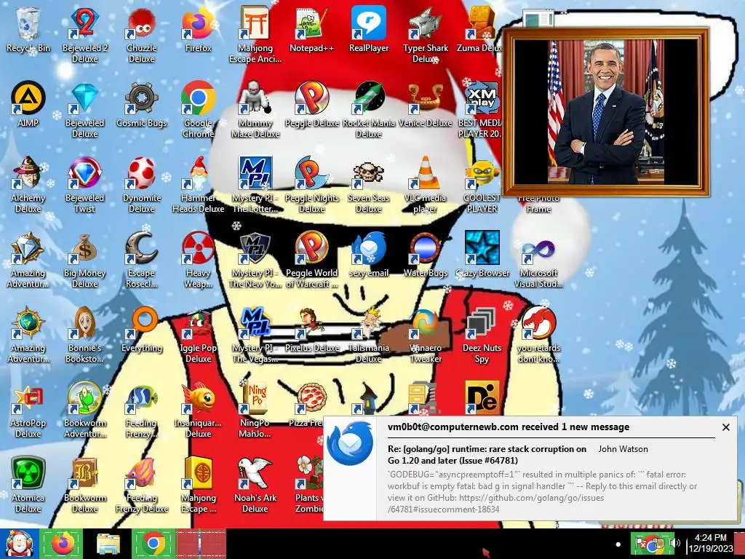745x559 pixels.
Task: Open the Recycle Bin desktop icon
Action: coord(28,29)
